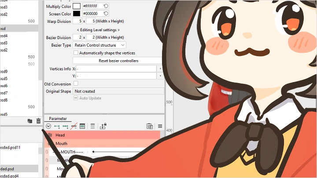
Task: Select the 'psd8' list row
Action: click(19, 100)
